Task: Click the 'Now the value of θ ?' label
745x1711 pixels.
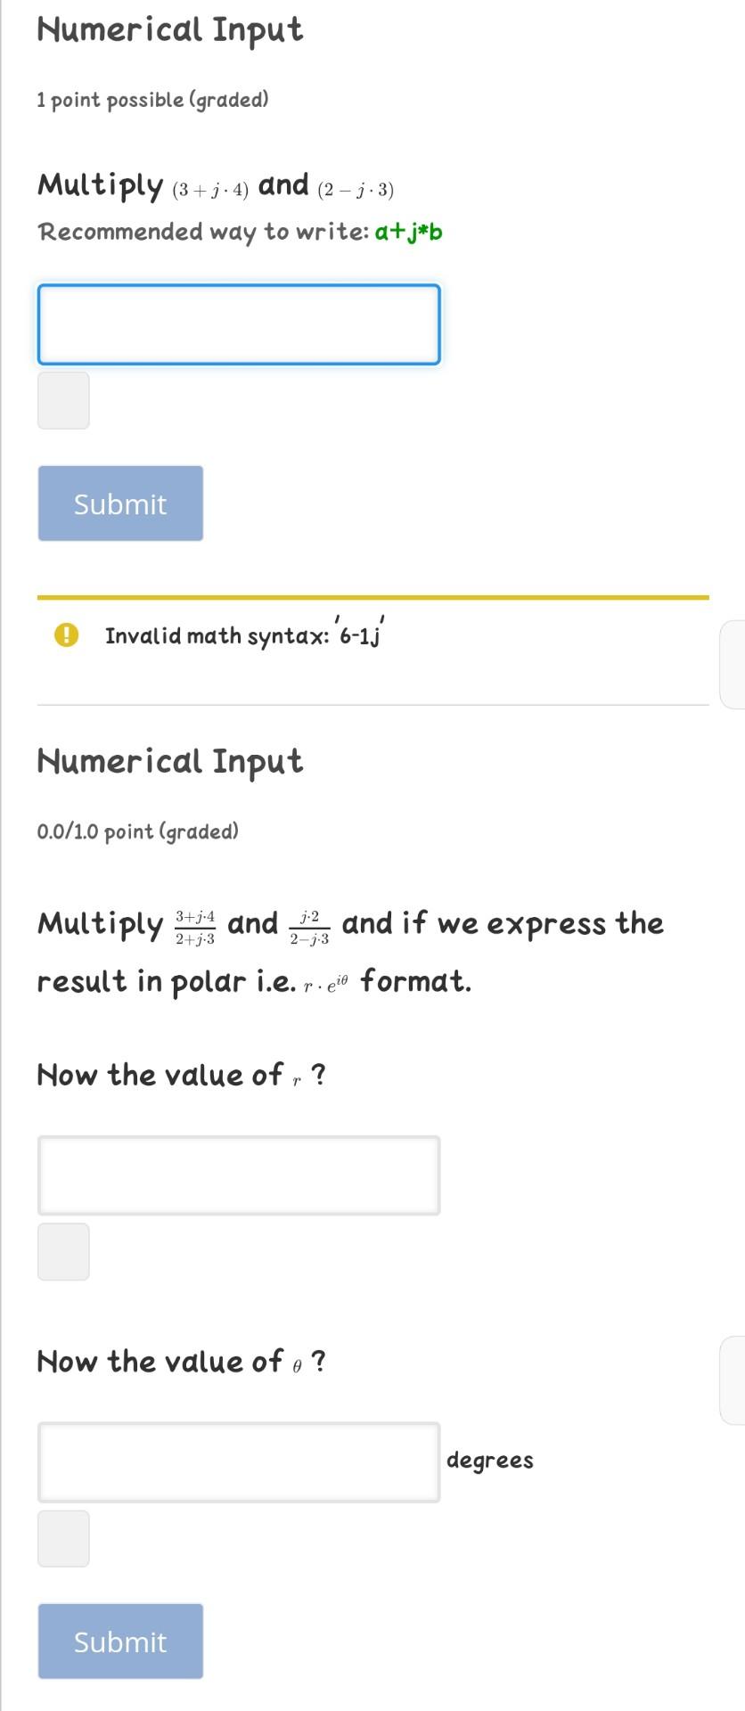Action: (x=181, y=1362)
